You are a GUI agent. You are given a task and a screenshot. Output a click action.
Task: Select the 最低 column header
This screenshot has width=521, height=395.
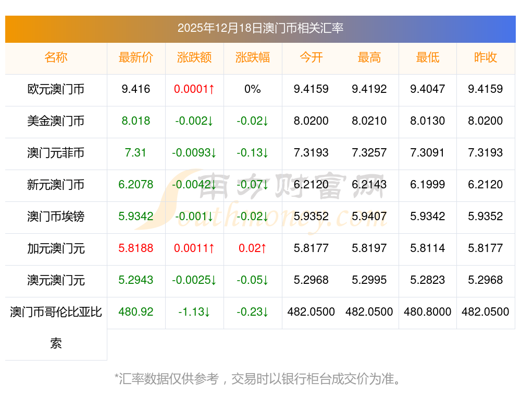(x=428, y=57)
